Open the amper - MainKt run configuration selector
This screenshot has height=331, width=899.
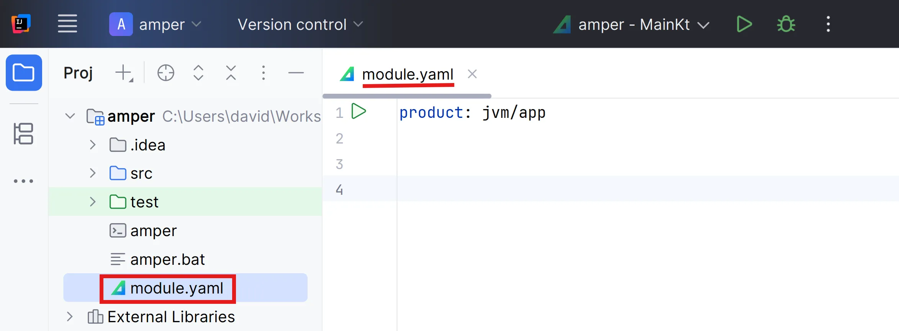632,24
